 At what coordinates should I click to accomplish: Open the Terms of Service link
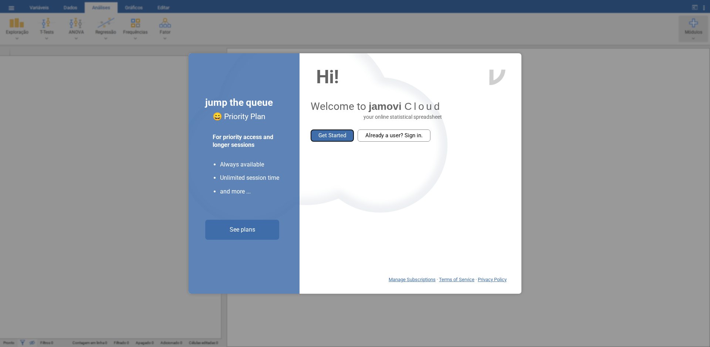[x=456, y=280]
